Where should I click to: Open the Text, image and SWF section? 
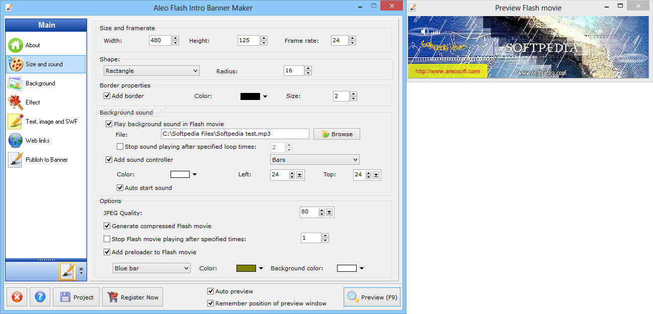[x=46, y=122]
